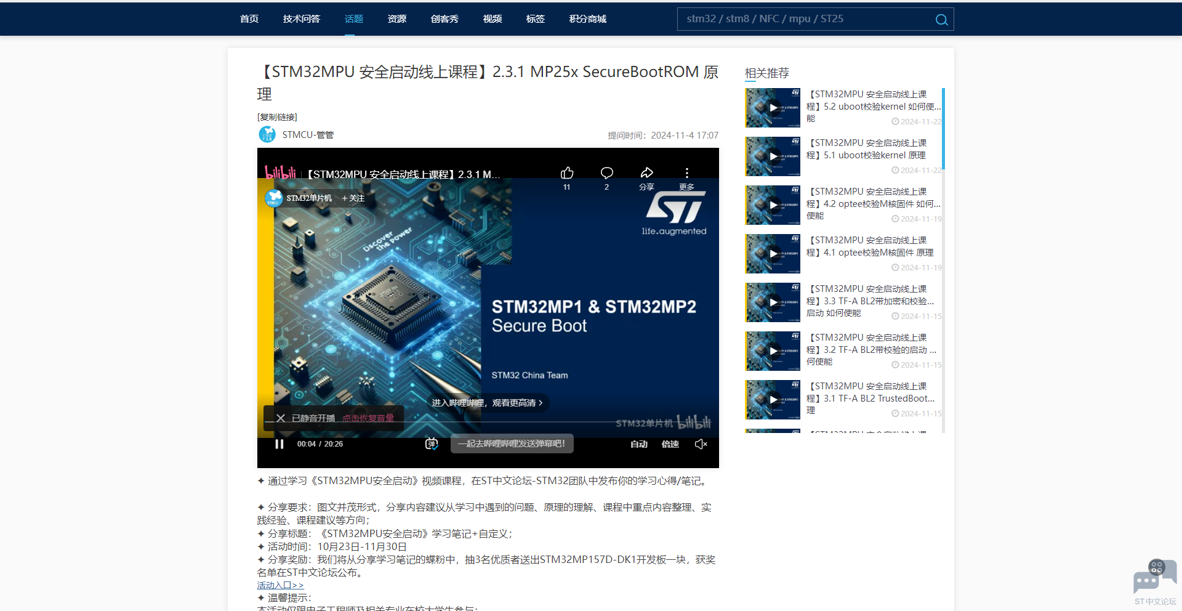This screenshot has height=611, width=1182.
Task: Select the 话题 navigation tab
Action: pyautogui.click(x=354, y=19)
